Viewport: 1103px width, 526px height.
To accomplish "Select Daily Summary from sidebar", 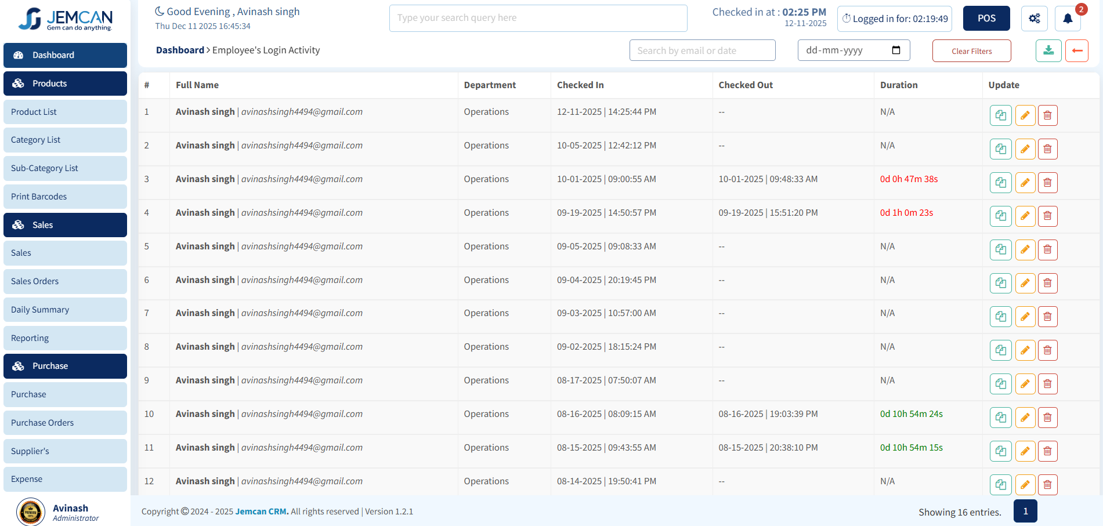I will [65, 310].
